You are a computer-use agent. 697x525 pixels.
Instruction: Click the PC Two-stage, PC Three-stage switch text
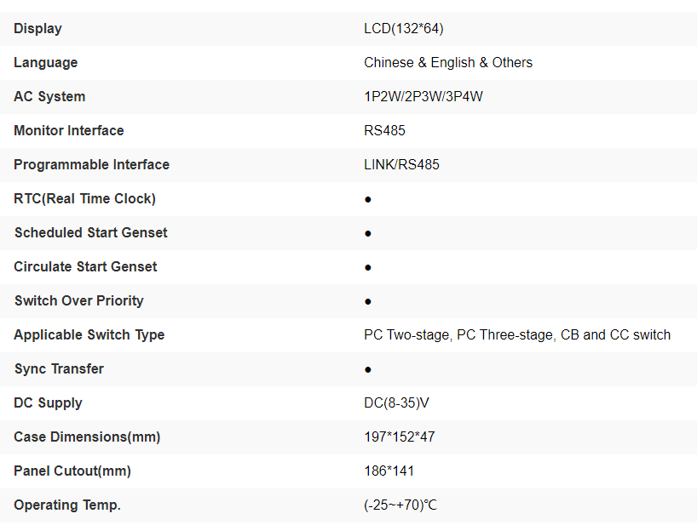516,335
